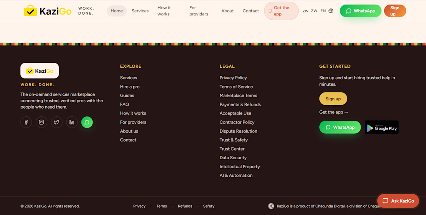Click the on-demand services marketplace description
The height and width of the screenshot is (215, 426).
pos(62,101)
